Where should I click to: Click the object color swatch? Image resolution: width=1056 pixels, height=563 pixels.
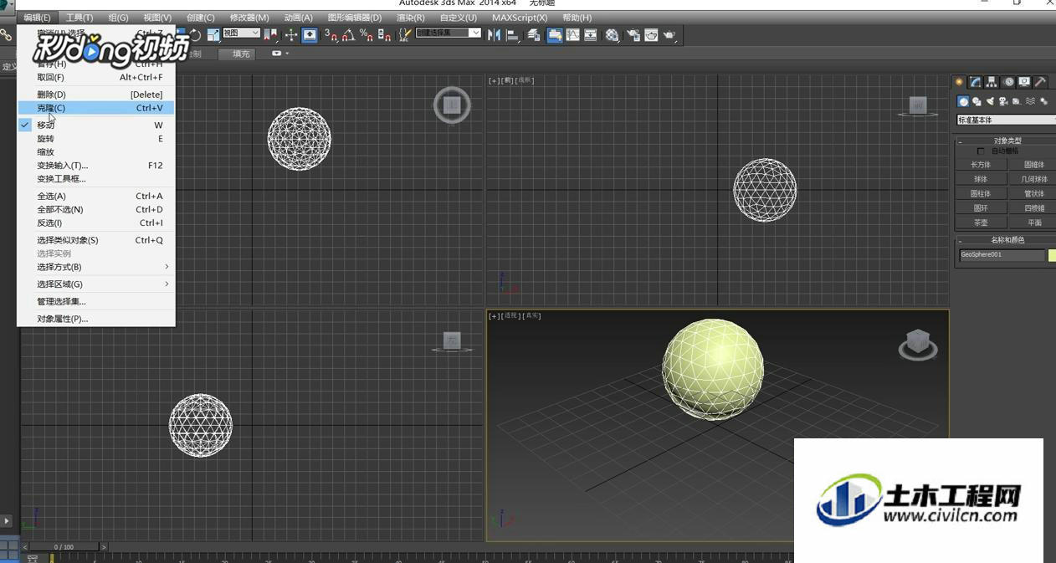tap(1052, 255)
